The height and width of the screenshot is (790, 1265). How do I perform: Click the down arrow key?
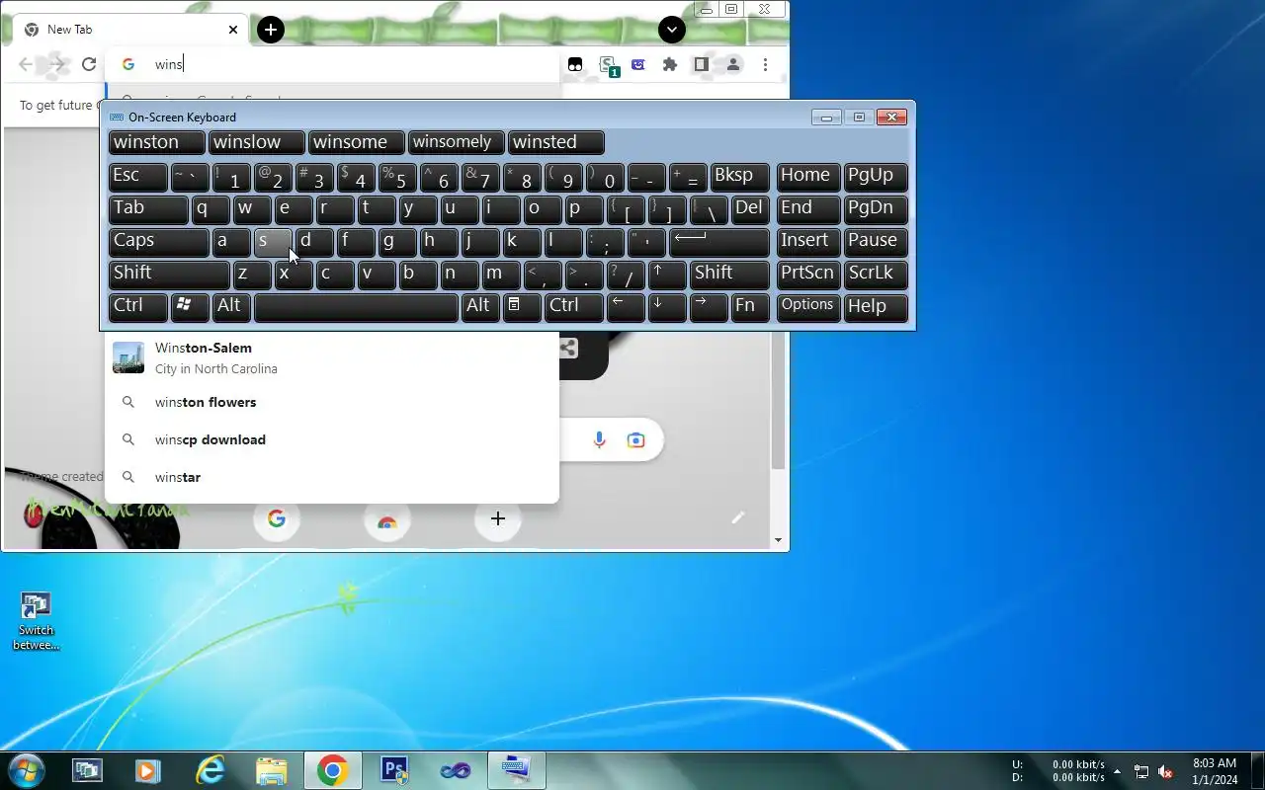[x=667, y=308]
